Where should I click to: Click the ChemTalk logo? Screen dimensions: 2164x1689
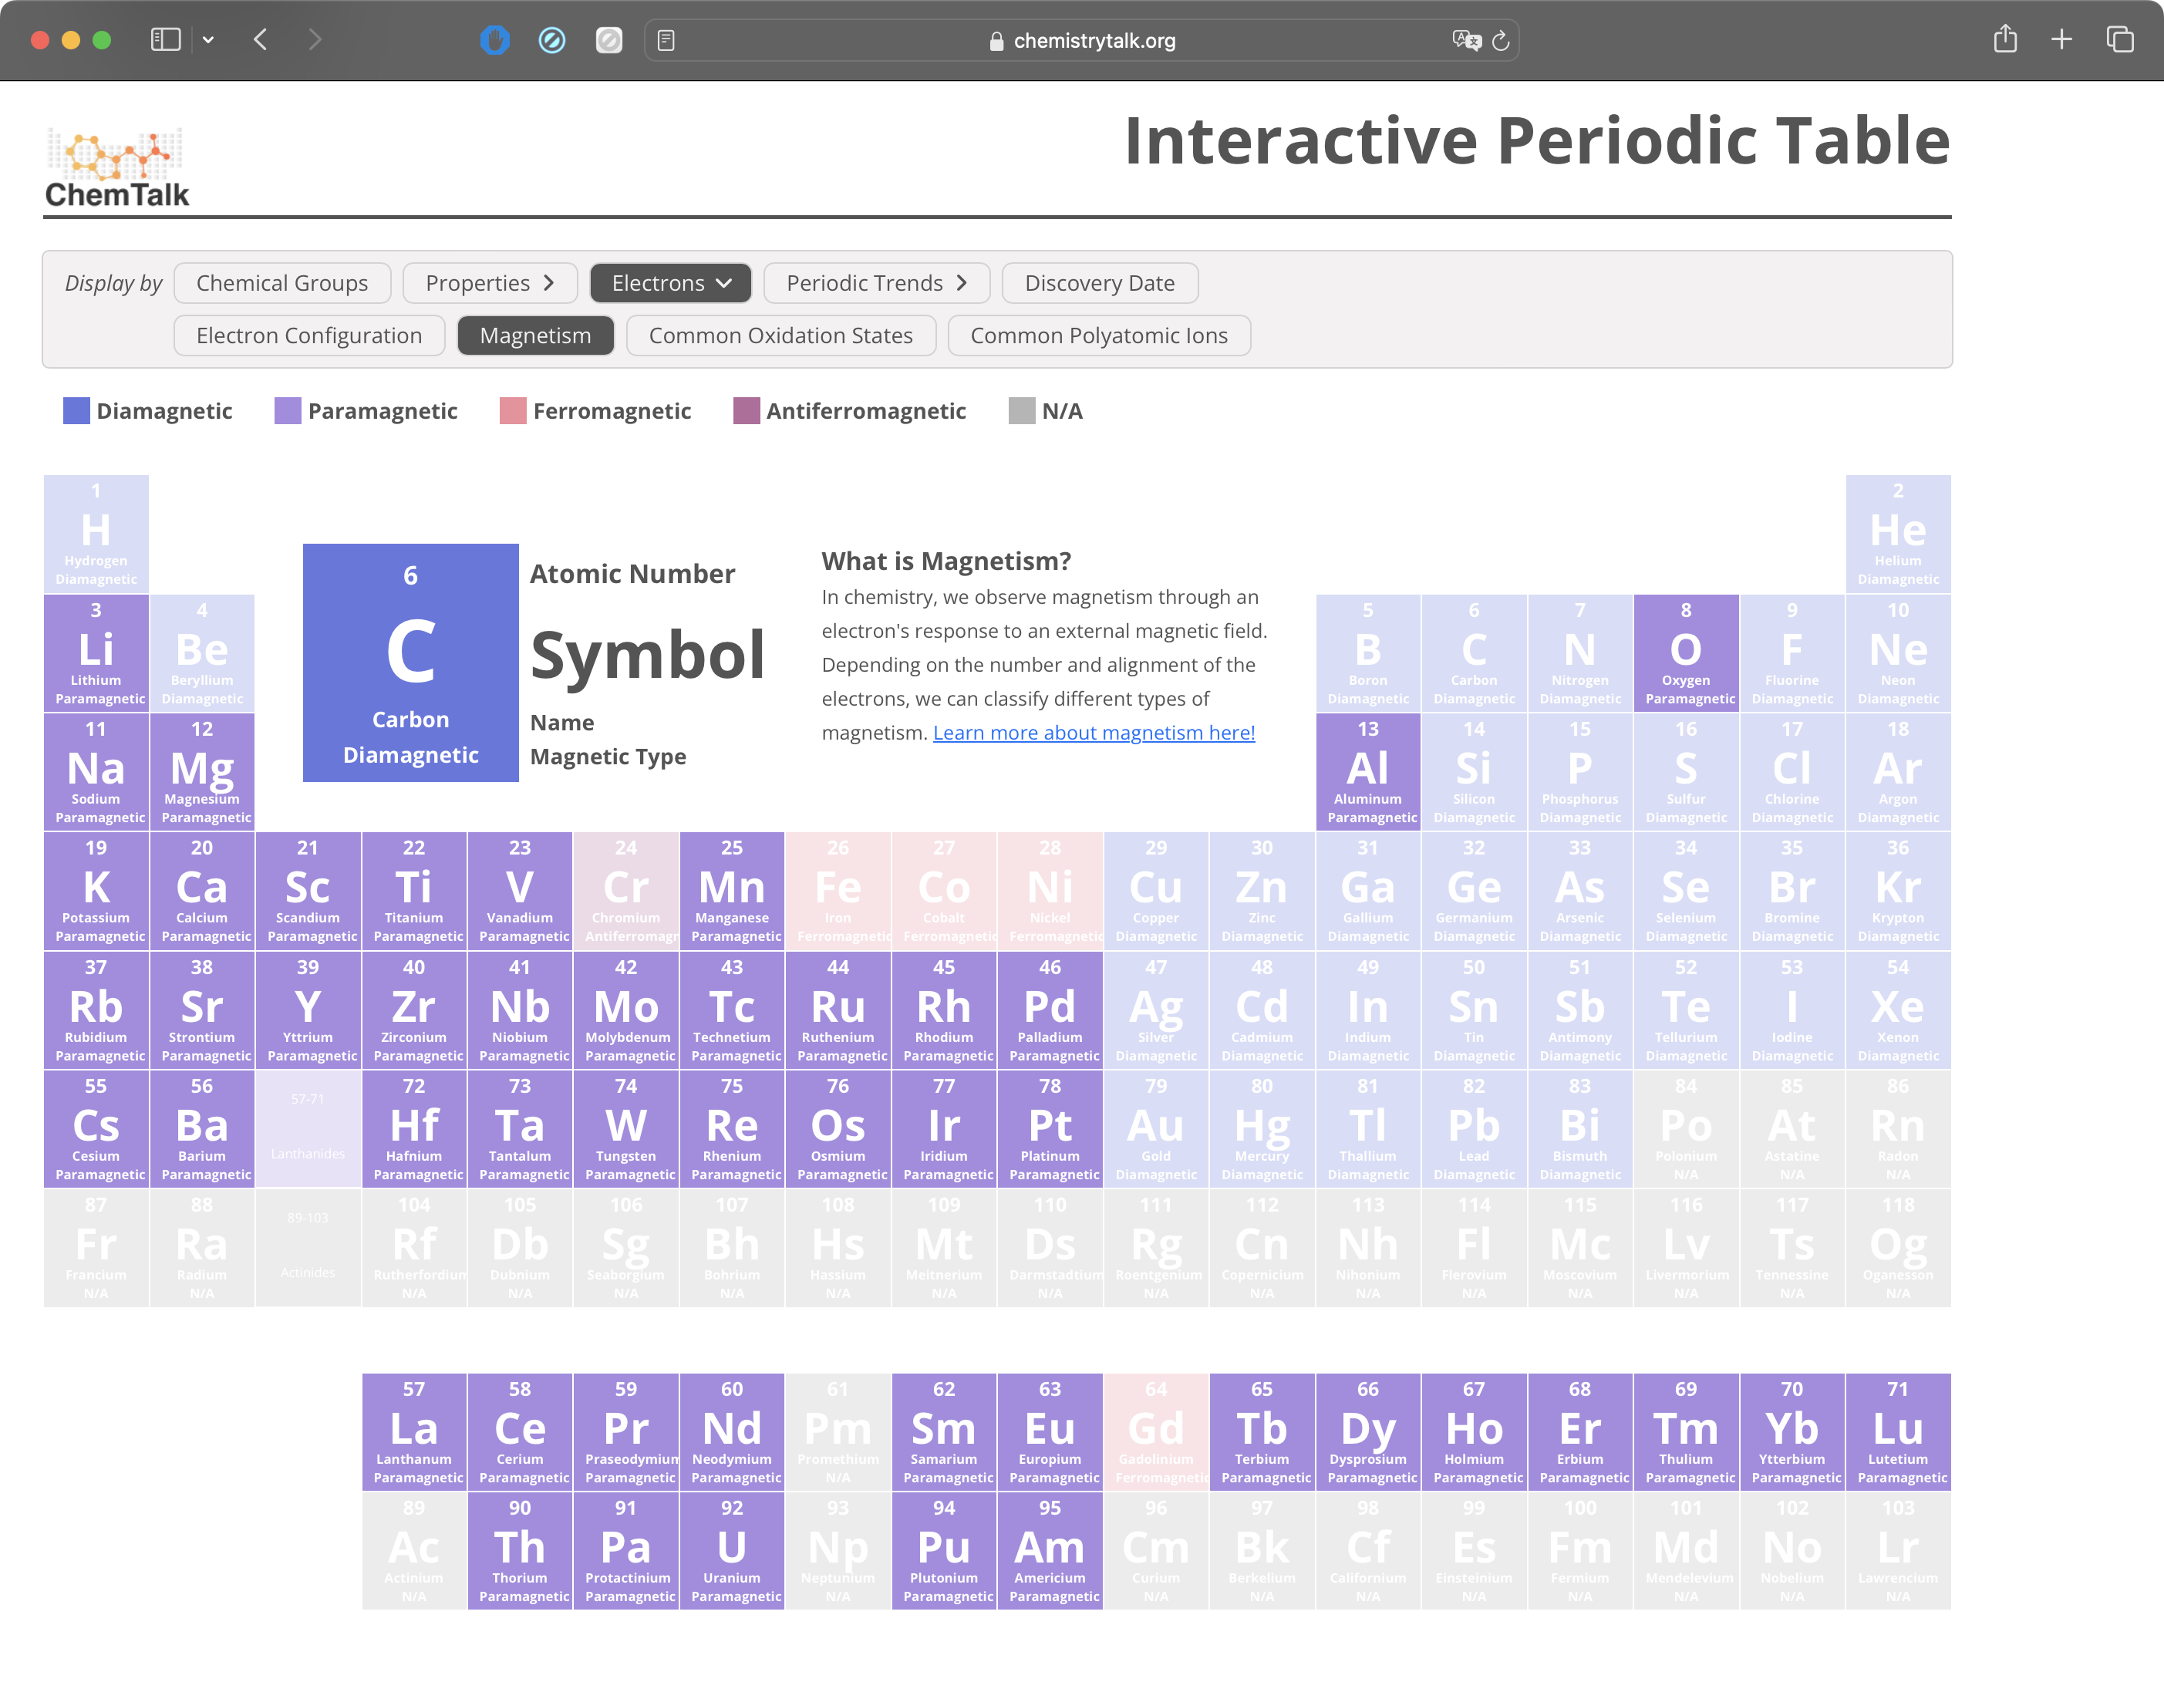[x=117, y=168]
